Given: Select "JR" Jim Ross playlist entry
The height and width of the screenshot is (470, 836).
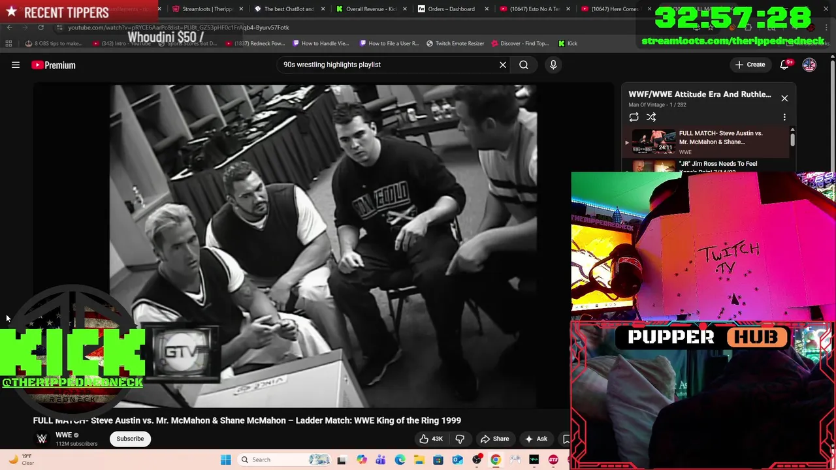Looking at the screenshot, I should (705, 166).
